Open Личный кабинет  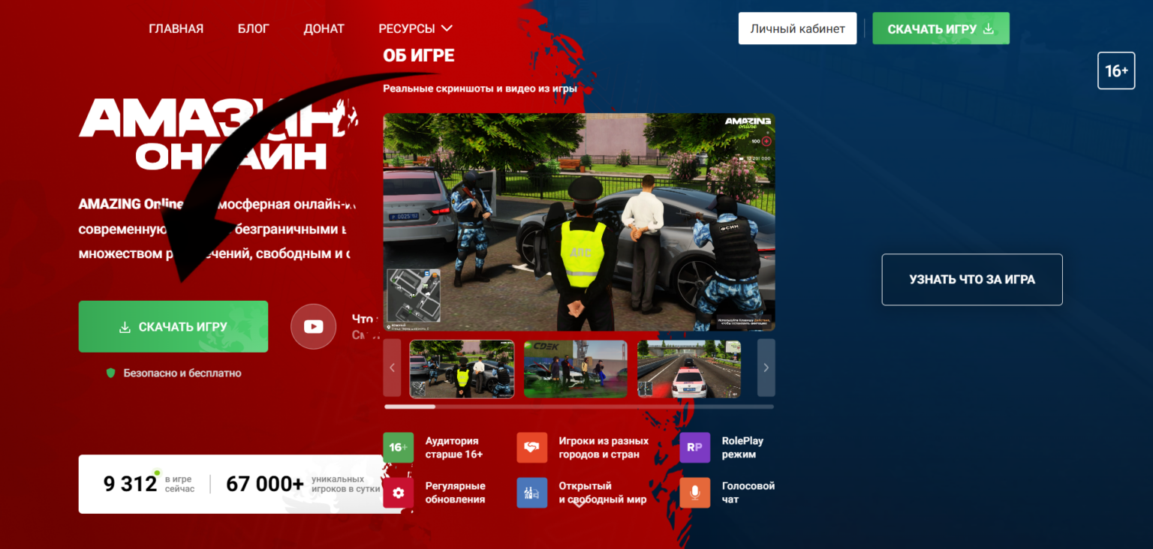(x=797, y=28)
